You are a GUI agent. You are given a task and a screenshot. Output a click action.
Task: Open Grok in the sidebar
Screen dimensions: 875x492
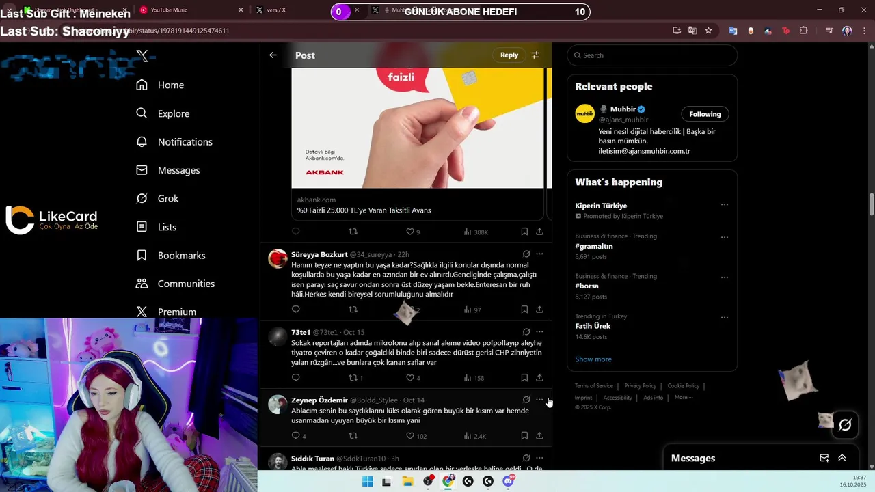[x=157, y=198]
